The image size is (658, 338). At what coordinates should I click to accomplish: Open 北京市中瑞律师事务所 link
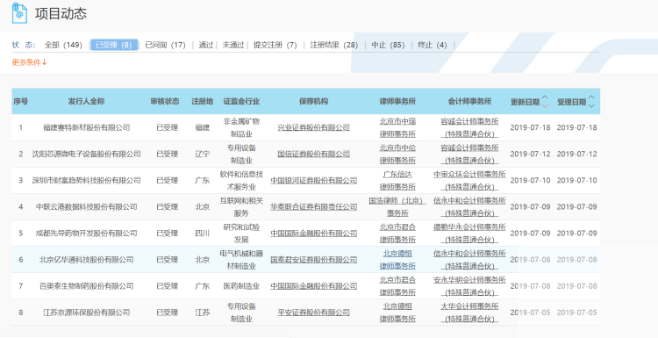coord(397,127)
